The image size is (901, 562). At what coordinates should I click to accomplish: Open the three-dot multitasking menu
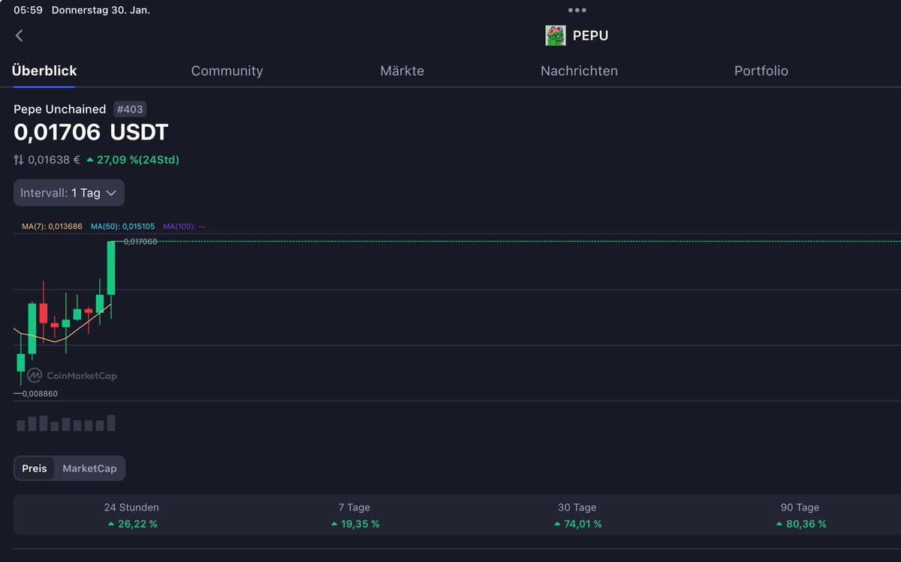click(x=577, y=11)
